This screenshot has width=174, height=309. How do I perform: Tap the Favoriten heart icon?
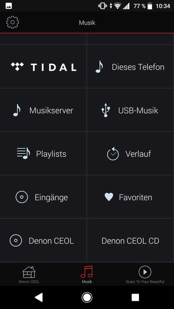pos(109,197)
